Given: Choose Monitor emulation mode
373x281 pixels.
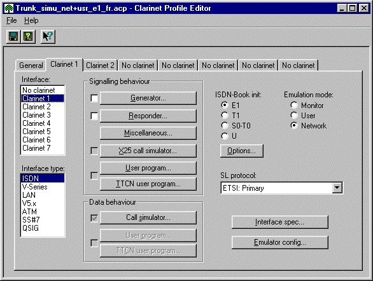Looking at the screenshot, I should 294,105.
